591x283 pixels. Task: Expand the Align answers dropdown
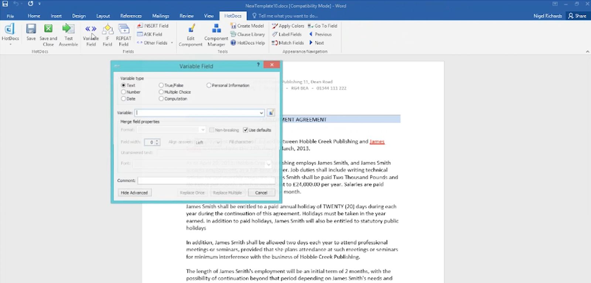218,142
